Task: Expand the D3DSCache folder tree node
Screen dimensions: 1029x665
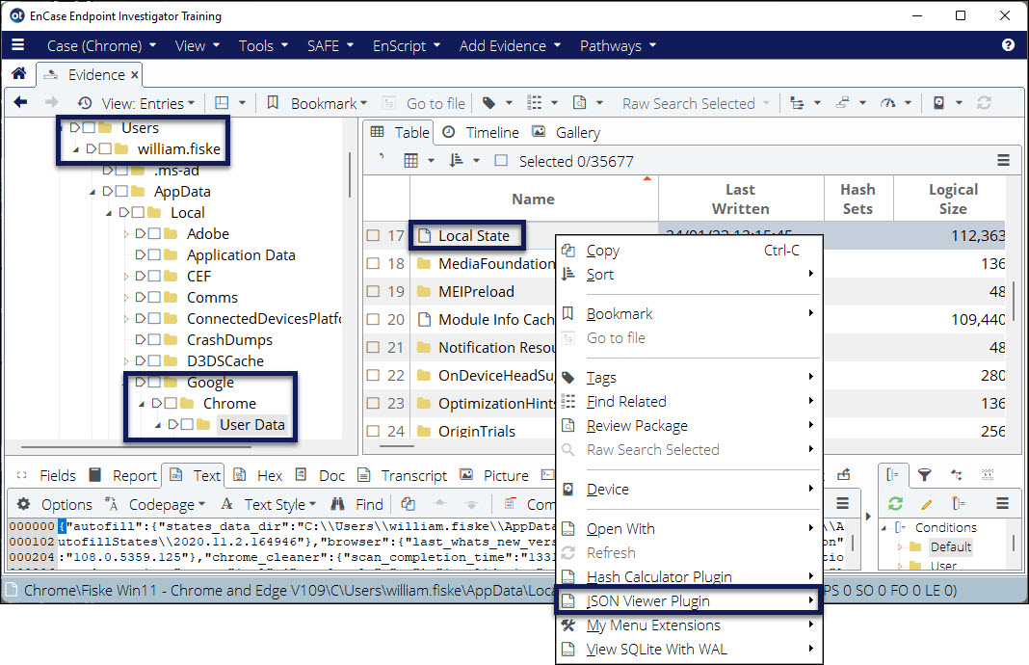Action: pyautogui.click(x=125, y=361)
